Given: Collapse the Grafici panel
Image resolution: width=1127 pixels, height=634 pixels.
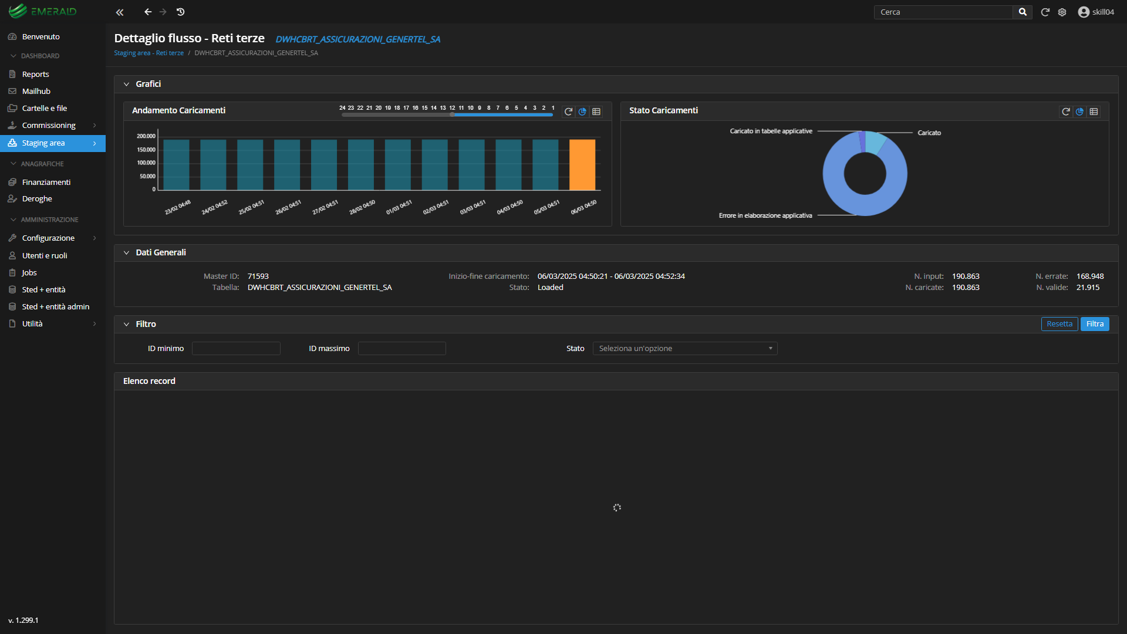Looking at the screenshot, I should point(126,84).
